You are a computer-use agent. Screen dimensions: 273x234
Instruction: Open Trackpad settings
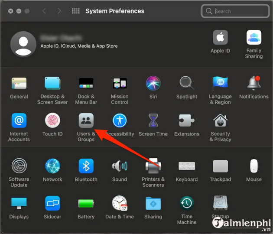220,166
